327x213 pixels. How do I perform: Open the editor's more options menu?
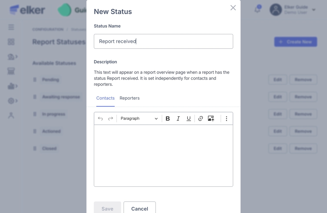coord(227,118)
